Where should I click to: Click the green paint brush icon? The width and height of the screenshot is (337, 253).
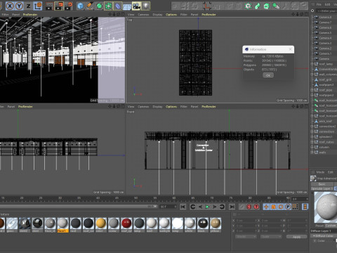click(x=276, y=6)
